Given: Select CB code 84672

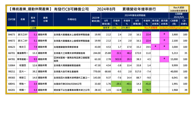Looking at the screenshot, I should click(x=11, y=41).
